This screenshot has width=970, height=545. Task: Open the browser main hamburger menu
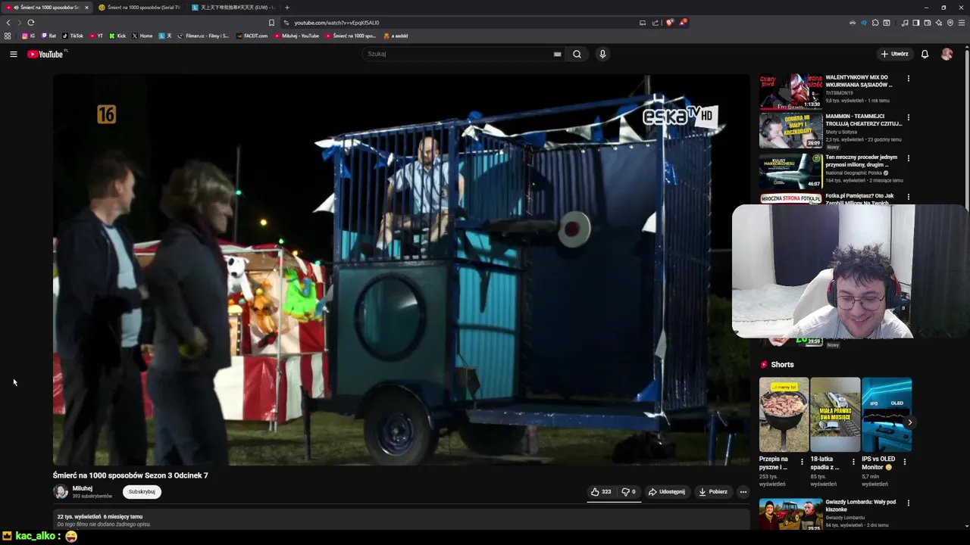click(x=962, y=23)
